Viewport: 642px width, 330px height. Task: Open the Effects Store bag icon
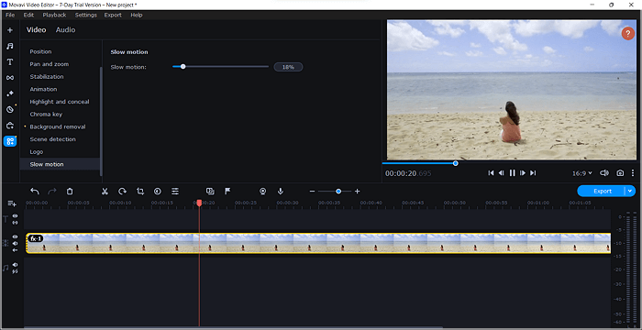[10, 126]
